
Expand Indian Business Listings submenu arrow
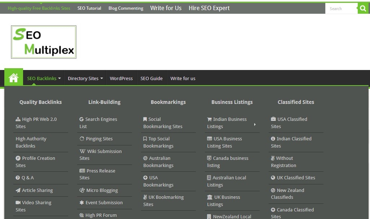point(255,124)
